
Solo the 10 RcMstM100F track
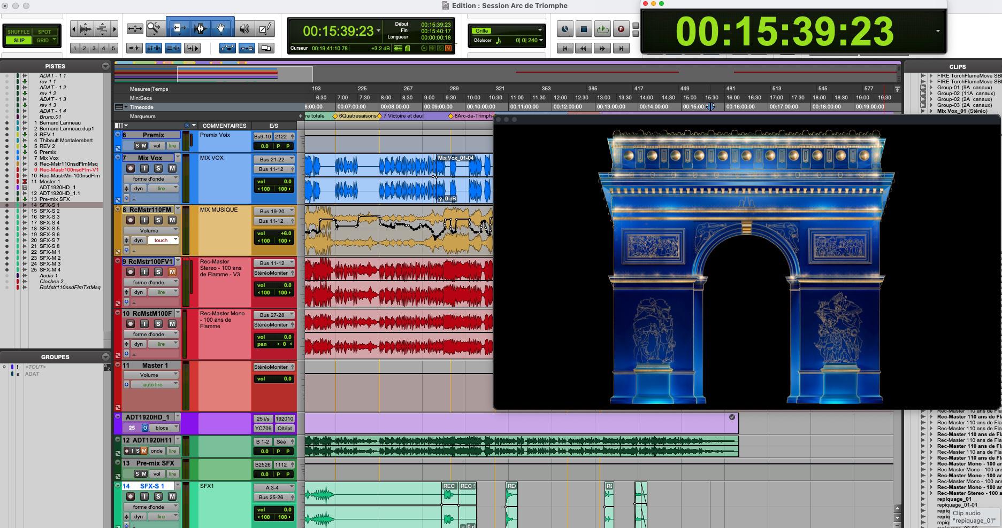[158, 323]
